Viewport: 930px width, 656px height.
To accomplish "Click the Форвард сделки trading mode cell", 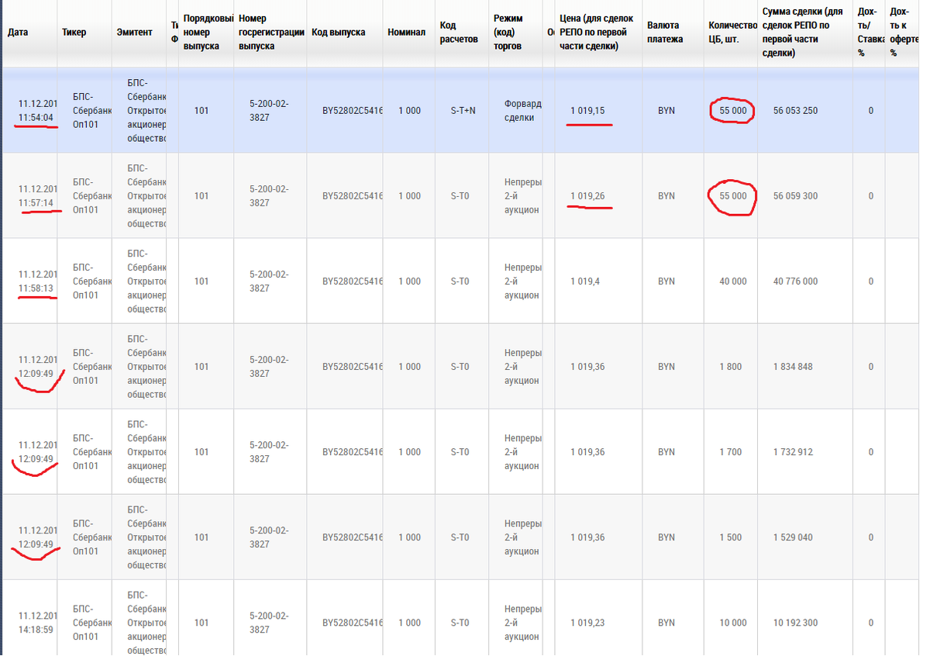I will tap(522, 111).
